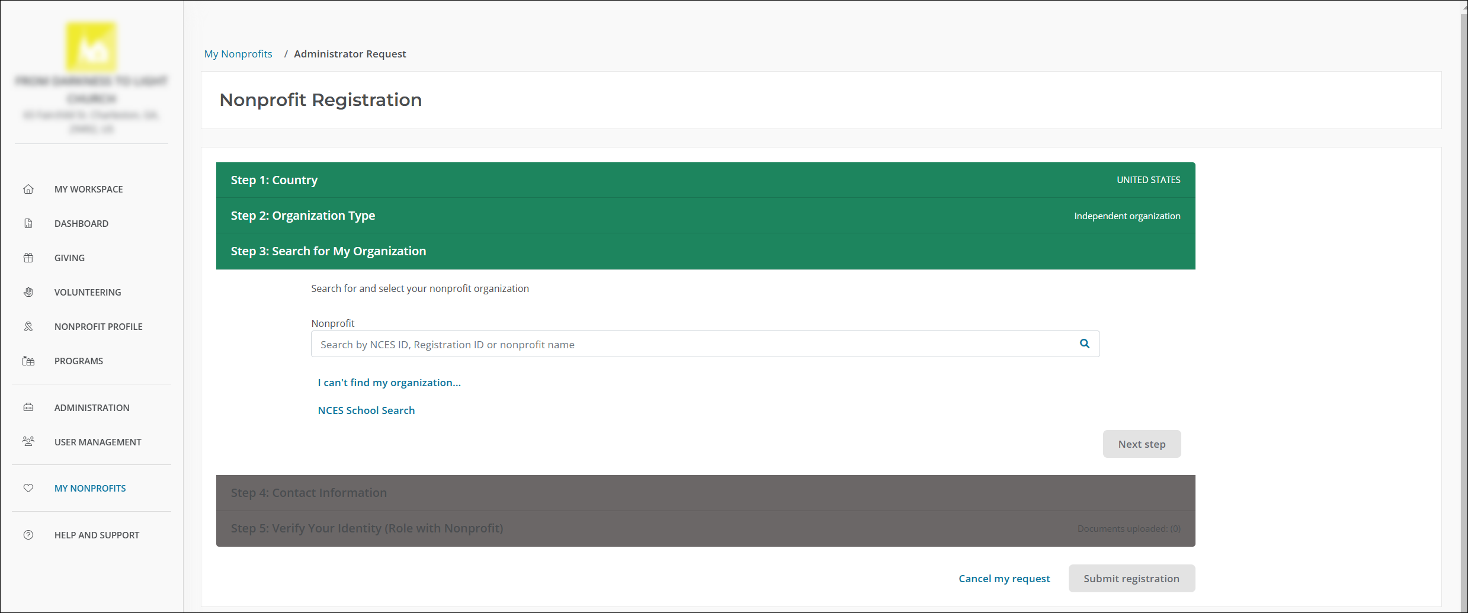
Task: Select "I can't find my organization..." link
Action: coord(389,383)
